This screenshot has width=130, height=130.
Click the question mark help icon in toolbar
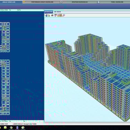[55, 15]
